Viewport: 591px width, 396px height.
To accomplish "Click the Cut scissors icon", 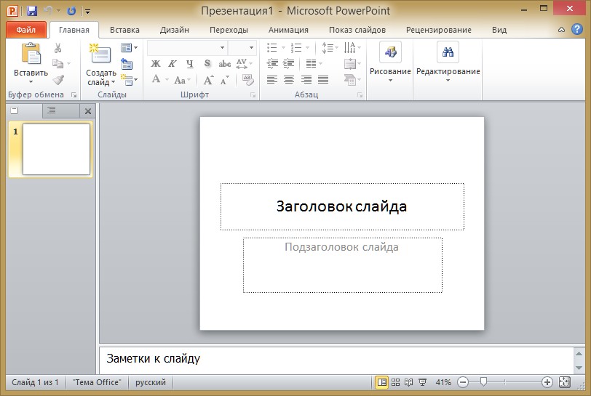I will pos(58,49).
